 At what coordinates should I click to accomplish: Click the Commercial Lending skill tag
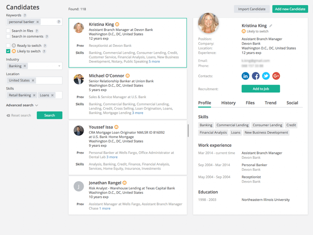233,125
